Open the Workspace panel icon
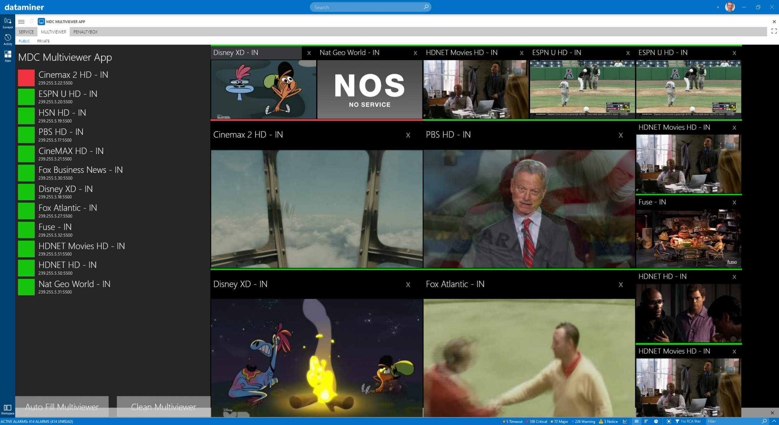This screenshot has height=425, width=779. click(7, 409)
